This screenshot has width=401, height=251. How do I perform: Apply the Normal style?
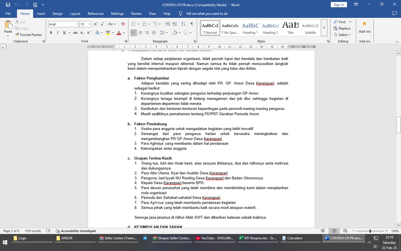pyautogui.click(x=210, y=28)
